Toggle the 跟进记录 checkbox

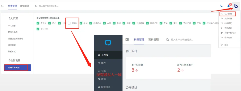point(148,23)
